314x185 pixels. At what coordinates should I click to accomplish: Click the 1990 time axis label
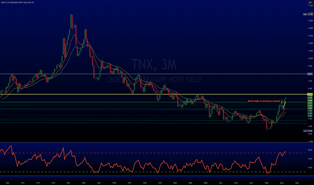[114, 183]
